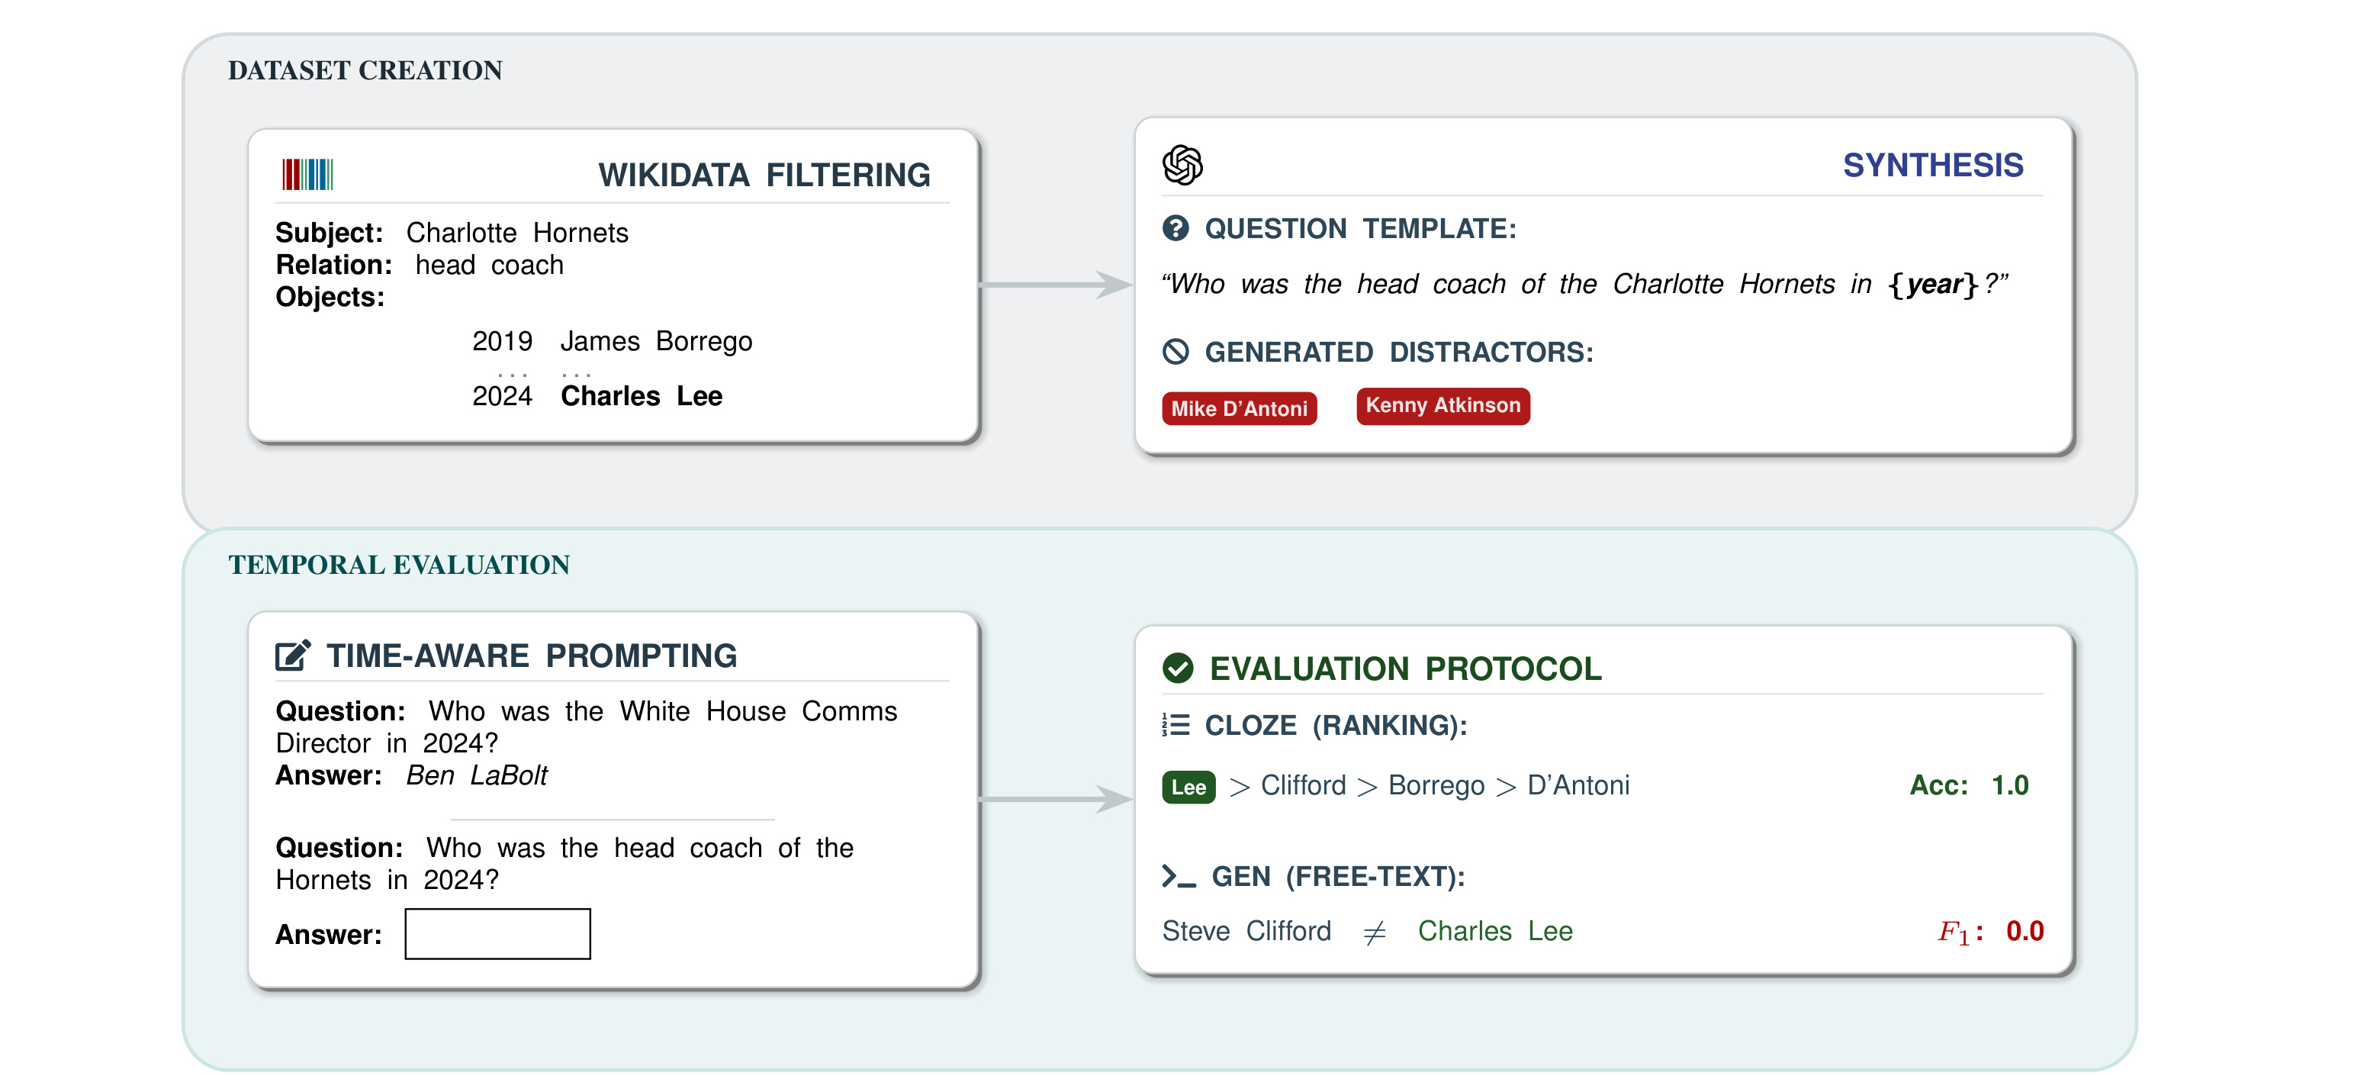Click the edit pencil icon beside Time-Aware Prompting
Screen dimensions: 2380x1076
pos(293,656)
